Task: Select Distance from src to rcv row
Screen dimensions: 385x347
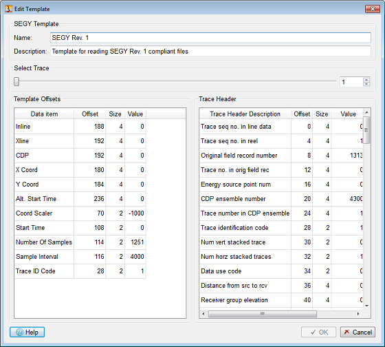Action: pos(281,286)
